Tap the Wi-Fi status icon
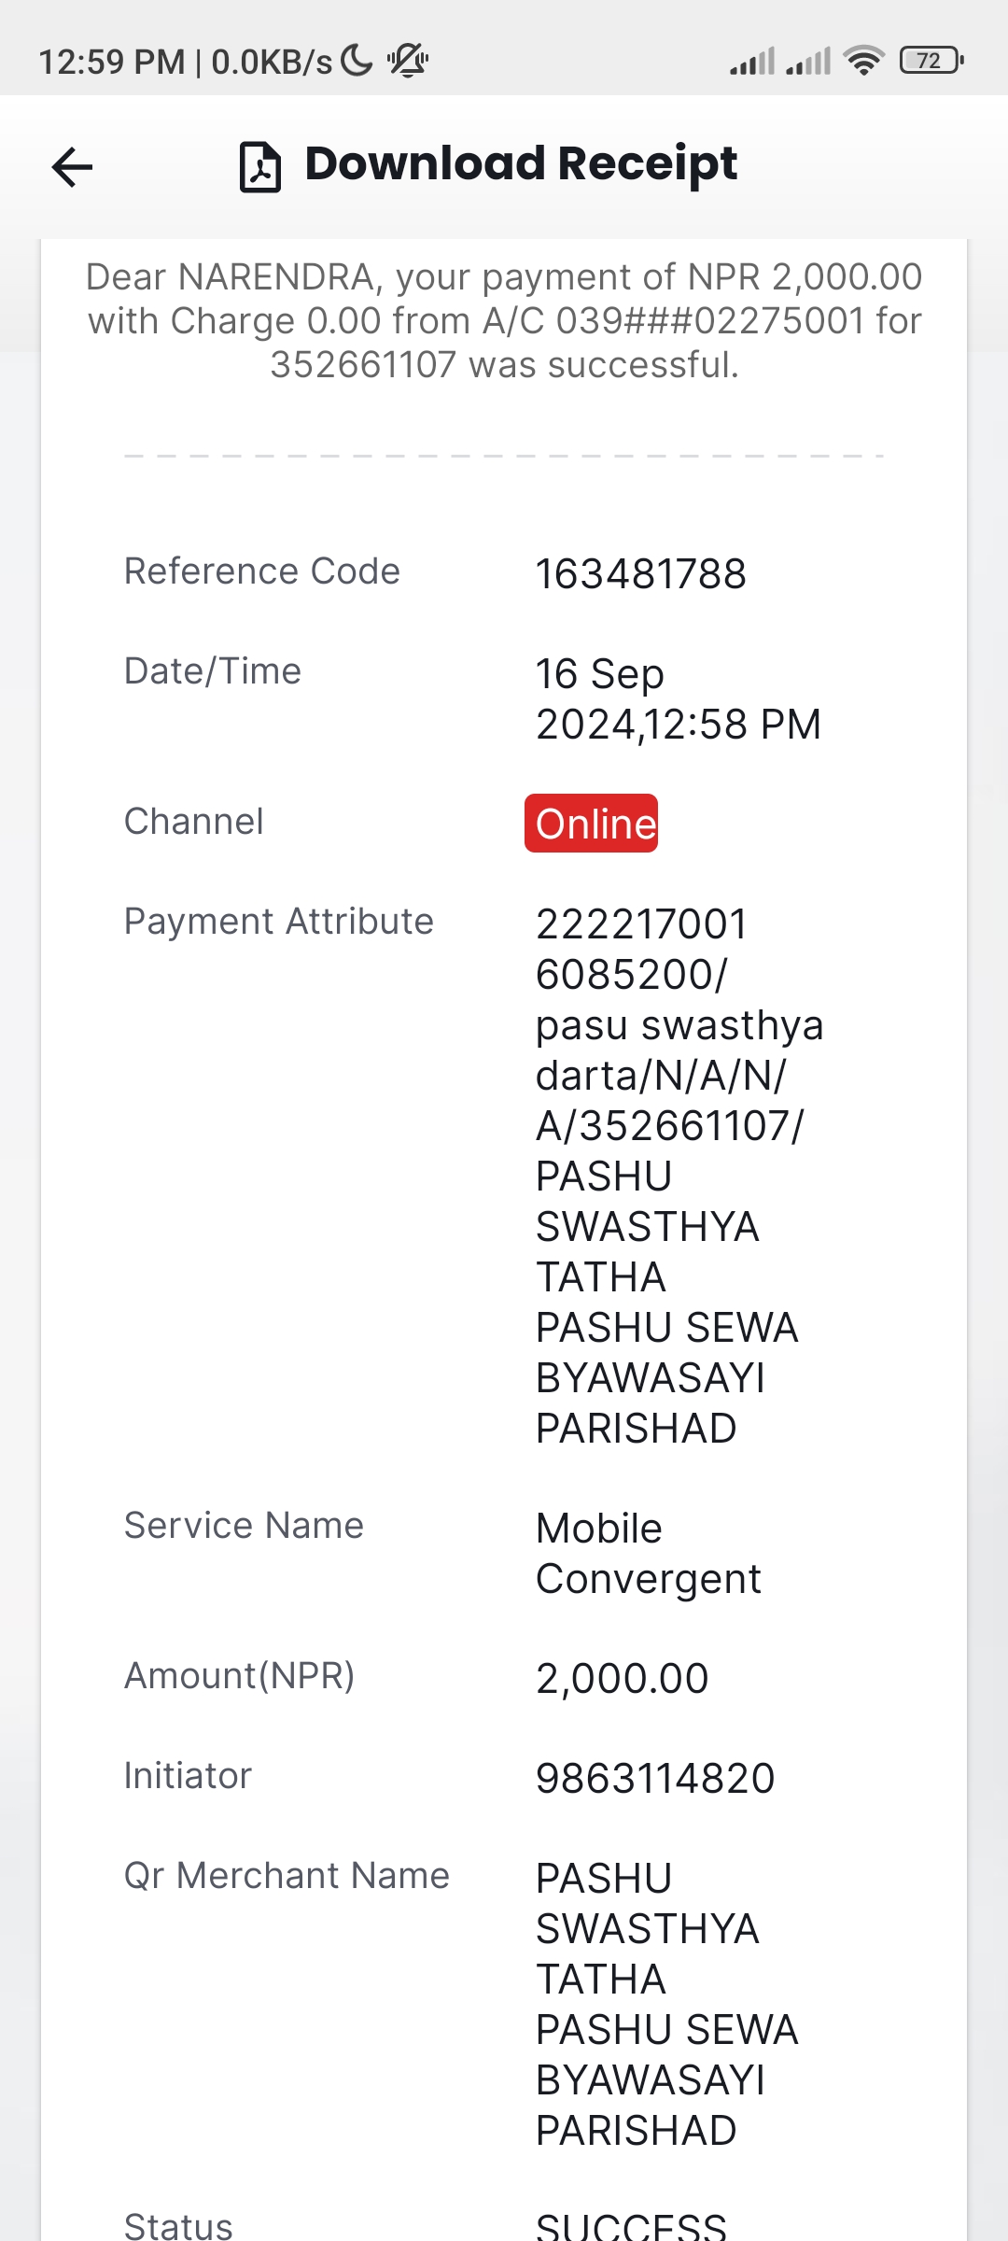The height and width of the screenshot is (2241, 1008). tap(863, 61)
